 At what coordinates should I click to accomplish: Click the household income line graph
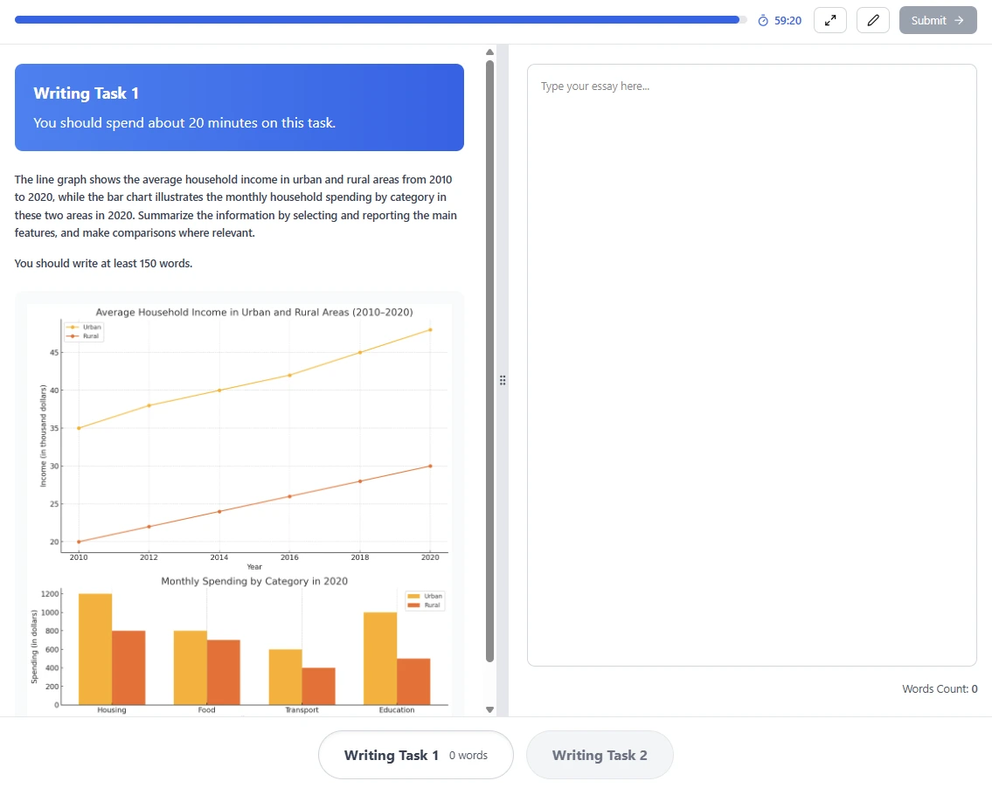coord(253,437)
